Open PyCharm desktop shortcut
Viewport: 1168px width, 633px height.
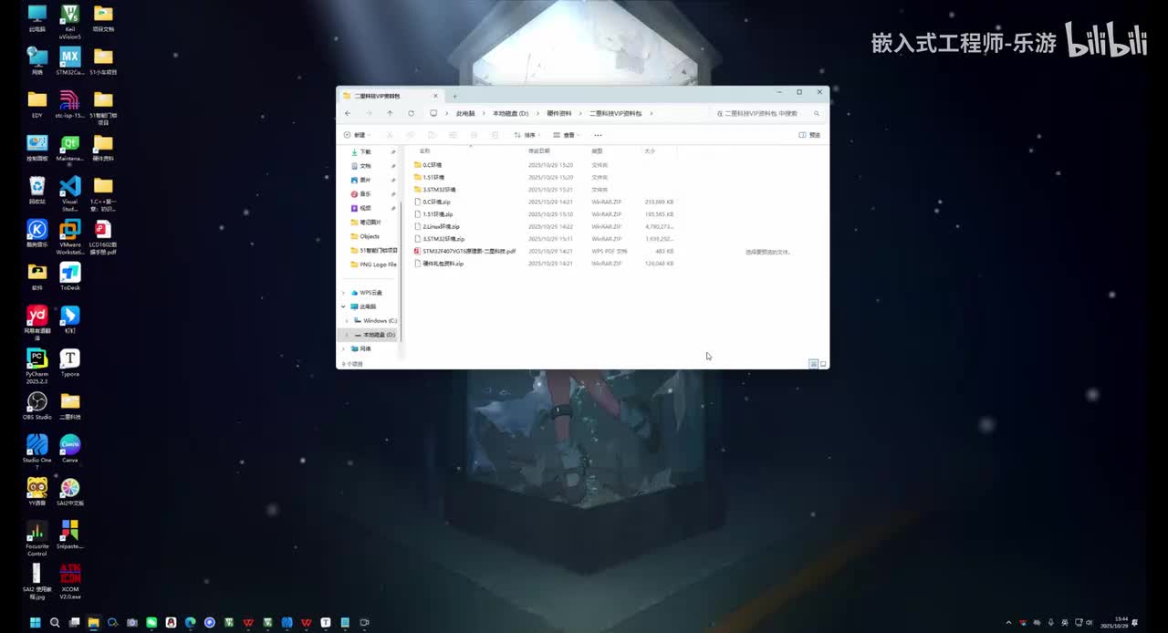(37, 366)
